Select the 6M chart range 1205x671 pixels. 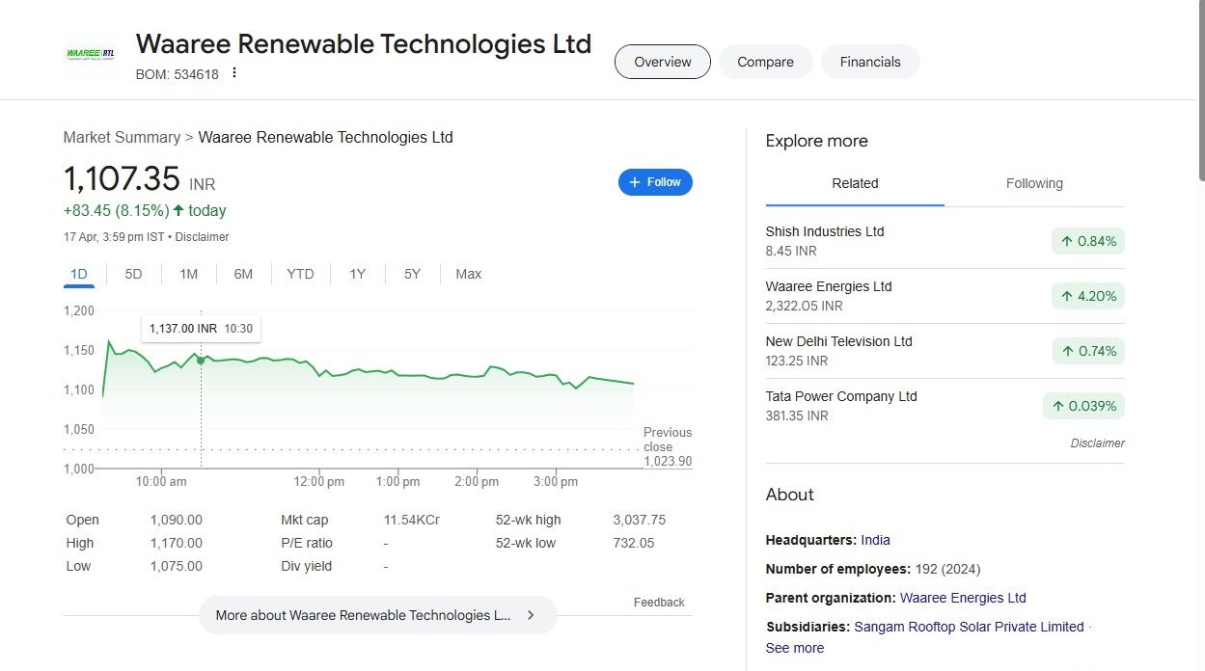tap(243, 274)
